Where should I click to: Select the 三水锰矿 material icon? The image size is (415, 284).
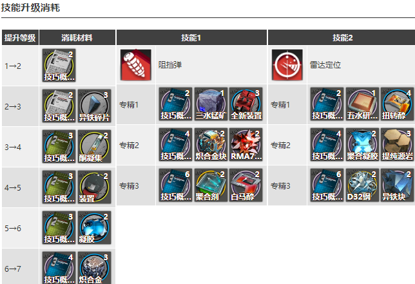211,104
